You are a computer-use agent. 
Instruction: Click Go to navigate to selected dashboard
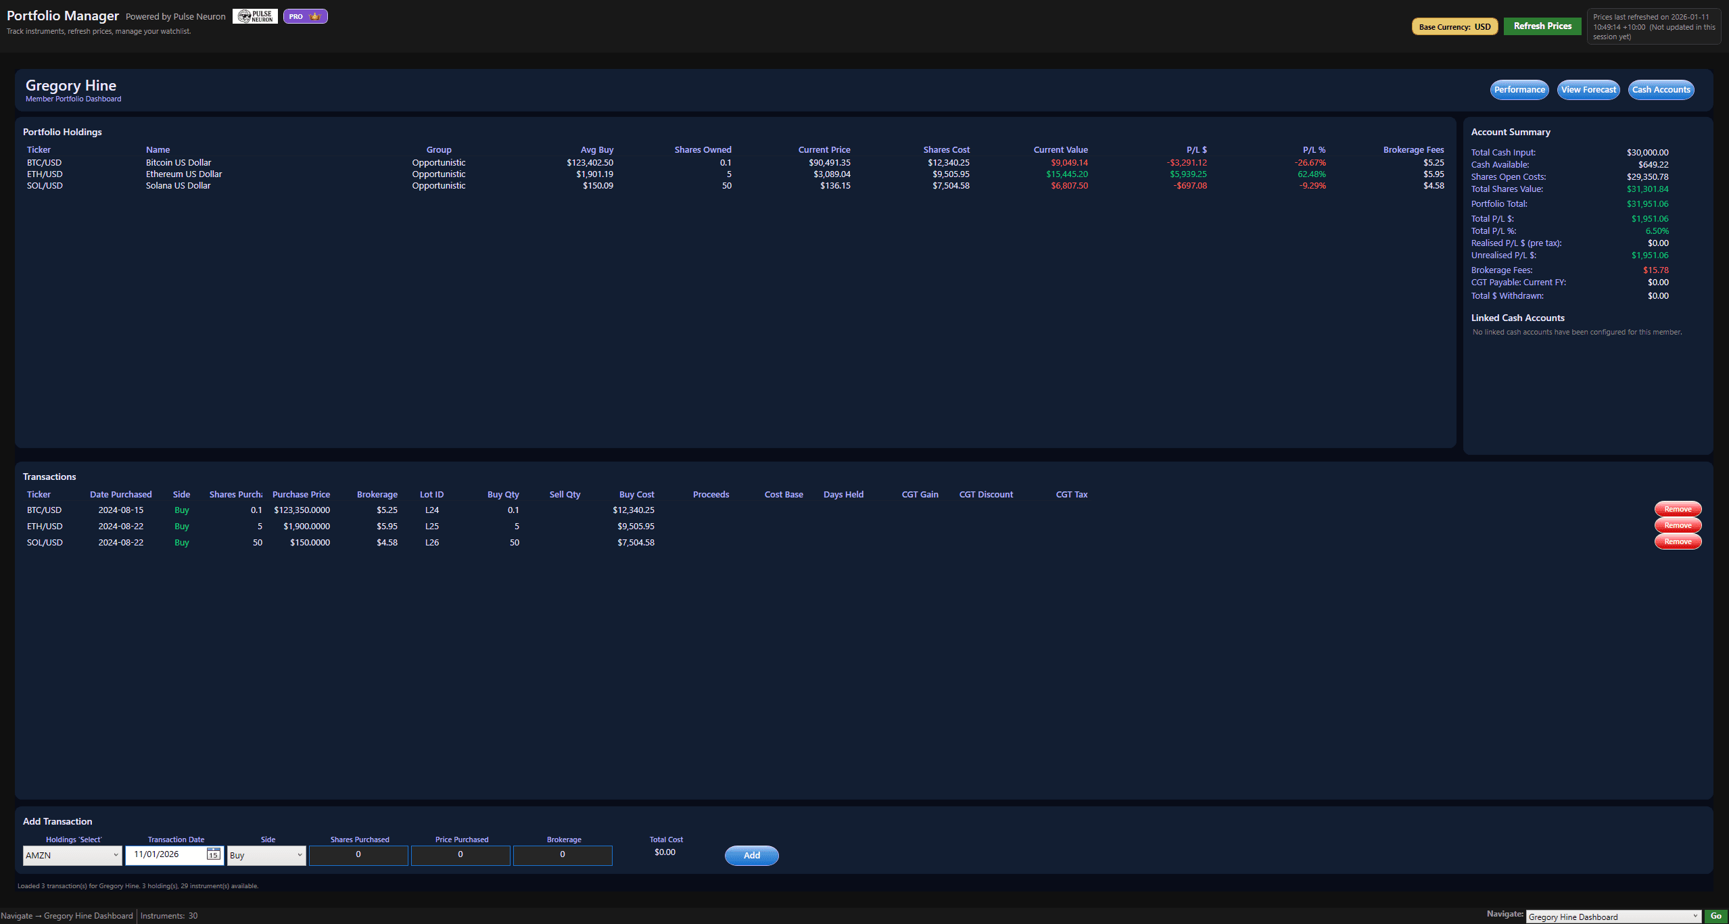click(1716, 916)
